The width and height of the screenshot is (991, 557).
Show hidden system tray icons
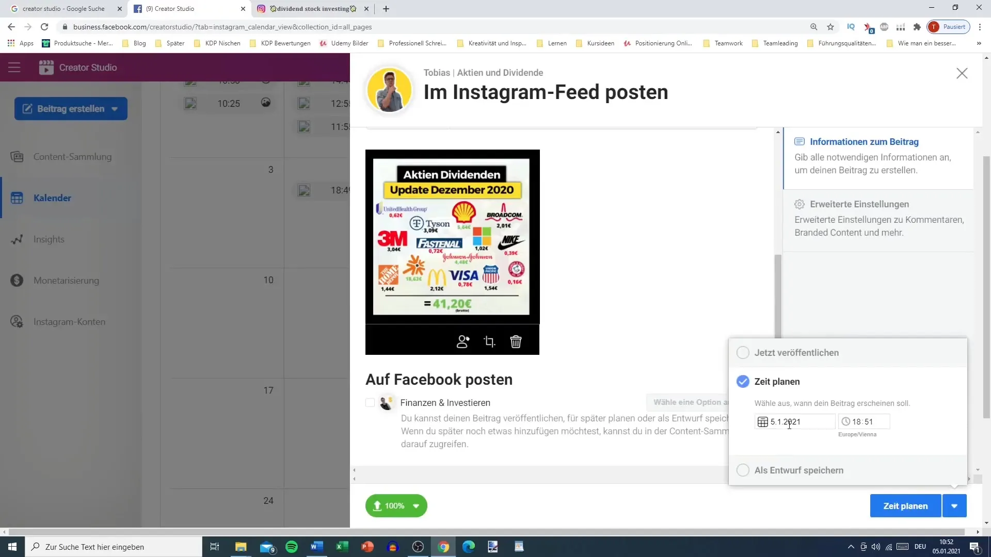[851, 547]
